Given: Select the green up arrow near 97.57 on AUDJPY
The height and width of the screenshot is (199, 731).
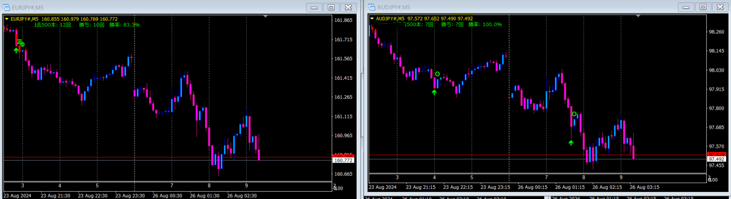Looking at the screenshot, I should tap(571, 143).
